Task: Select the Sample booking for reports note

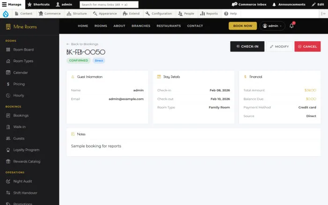Action: point(96,146)
